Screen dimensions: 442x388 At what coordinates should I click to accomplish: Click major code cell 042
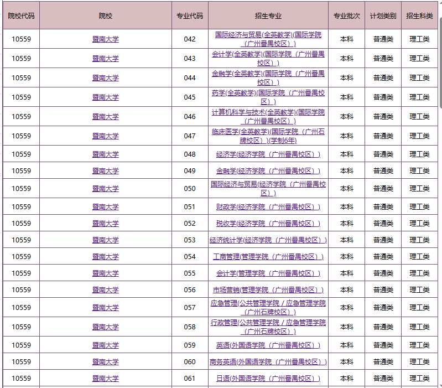pos(190,39)
